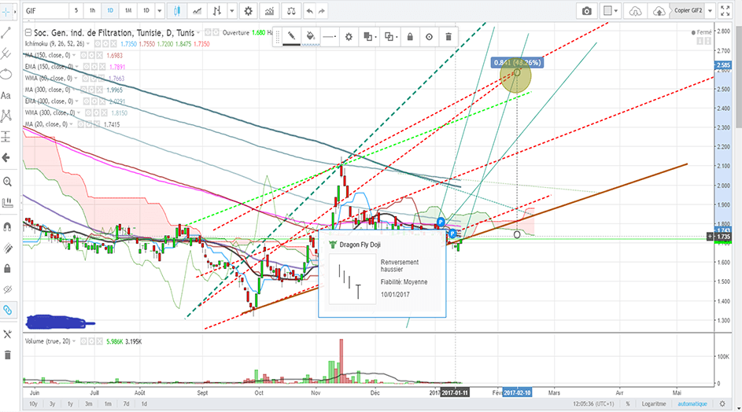Select the price range measurement tool
This screenshot has width=742, height=412.
tap(6, 137)
